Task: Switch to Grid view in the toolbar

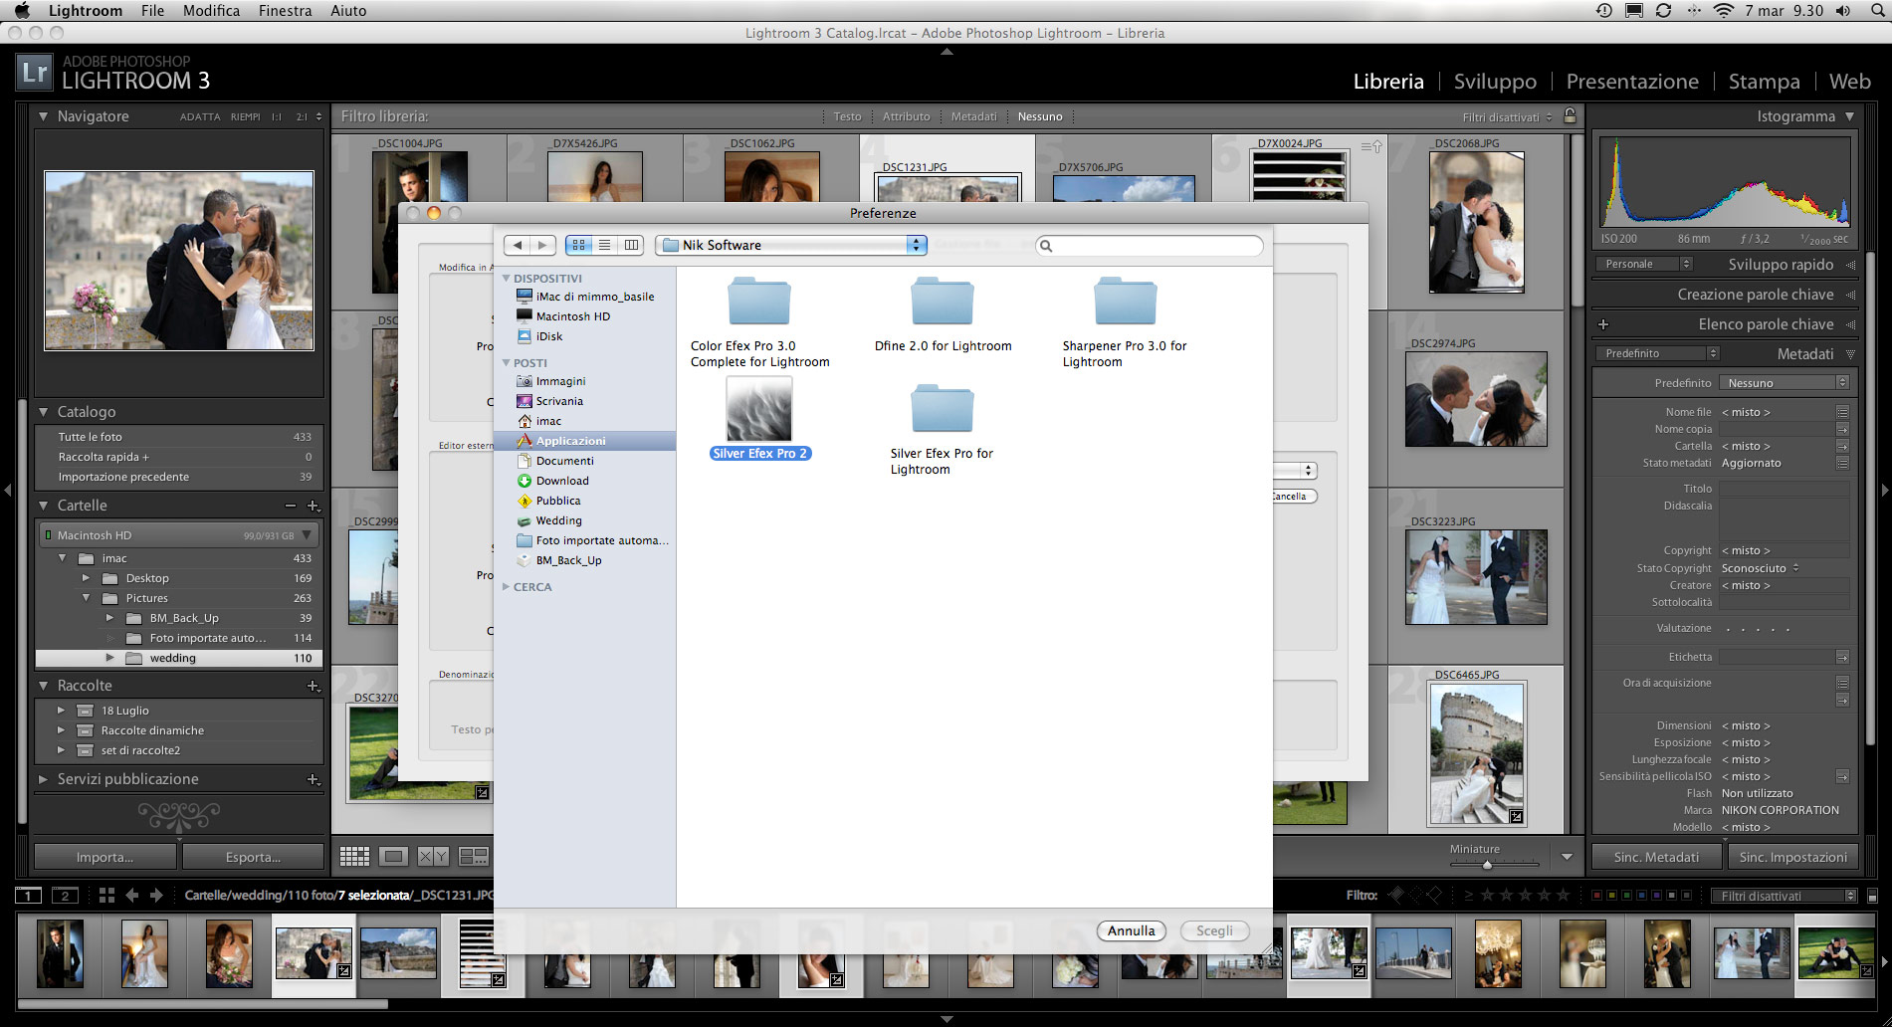Action: (354, 856)
